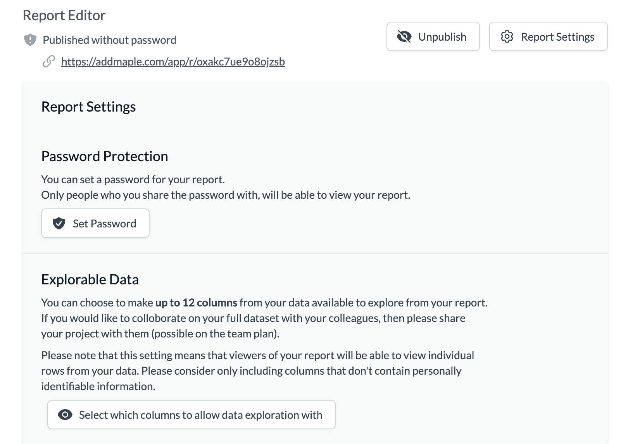This screenshot has width=628, height=444.
Task: Open Report Settings from the top button
Action: pos(548,37)
